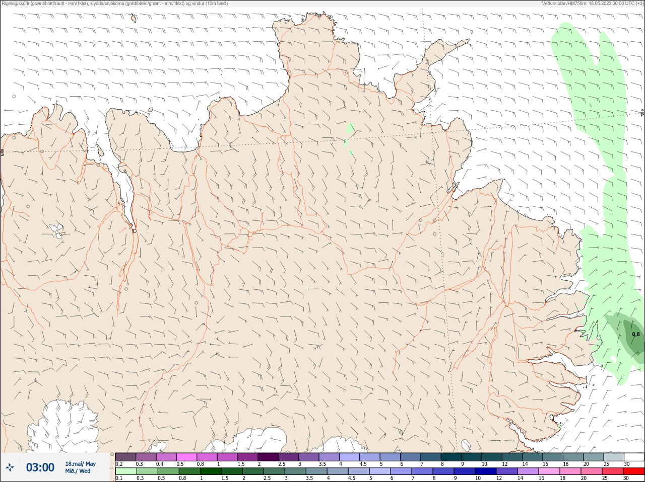645x482 pixels.
Task: Click the palest green first swatch of lower legend
Action: [x=125, y=471]
